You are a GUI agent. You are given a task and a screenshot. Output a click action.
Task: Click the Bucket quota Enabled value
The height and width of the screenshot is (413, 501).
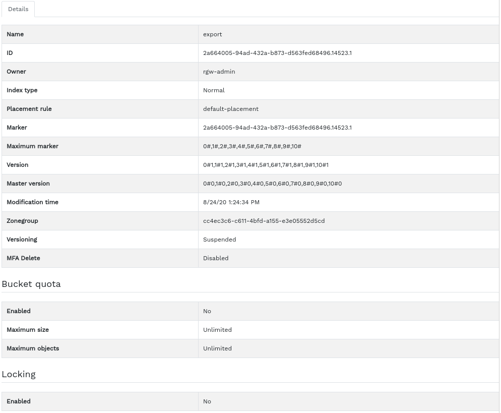pos(207,311)
